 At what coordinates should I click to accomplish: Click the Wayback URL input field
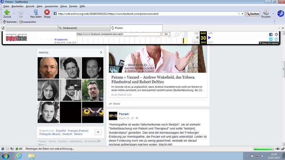click(x=119, y=34)
